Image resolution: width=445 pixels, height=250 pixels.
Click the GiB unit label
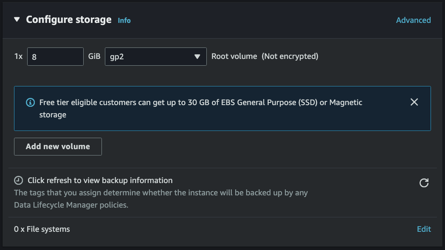tap(94, 56)
